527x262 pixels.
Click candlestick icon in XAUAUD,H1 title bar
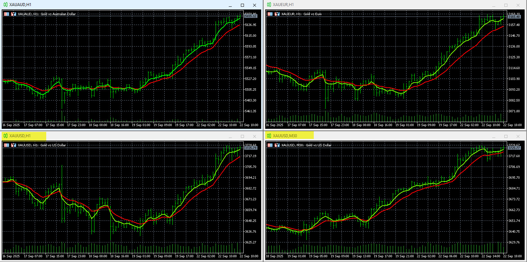(5, 5)
